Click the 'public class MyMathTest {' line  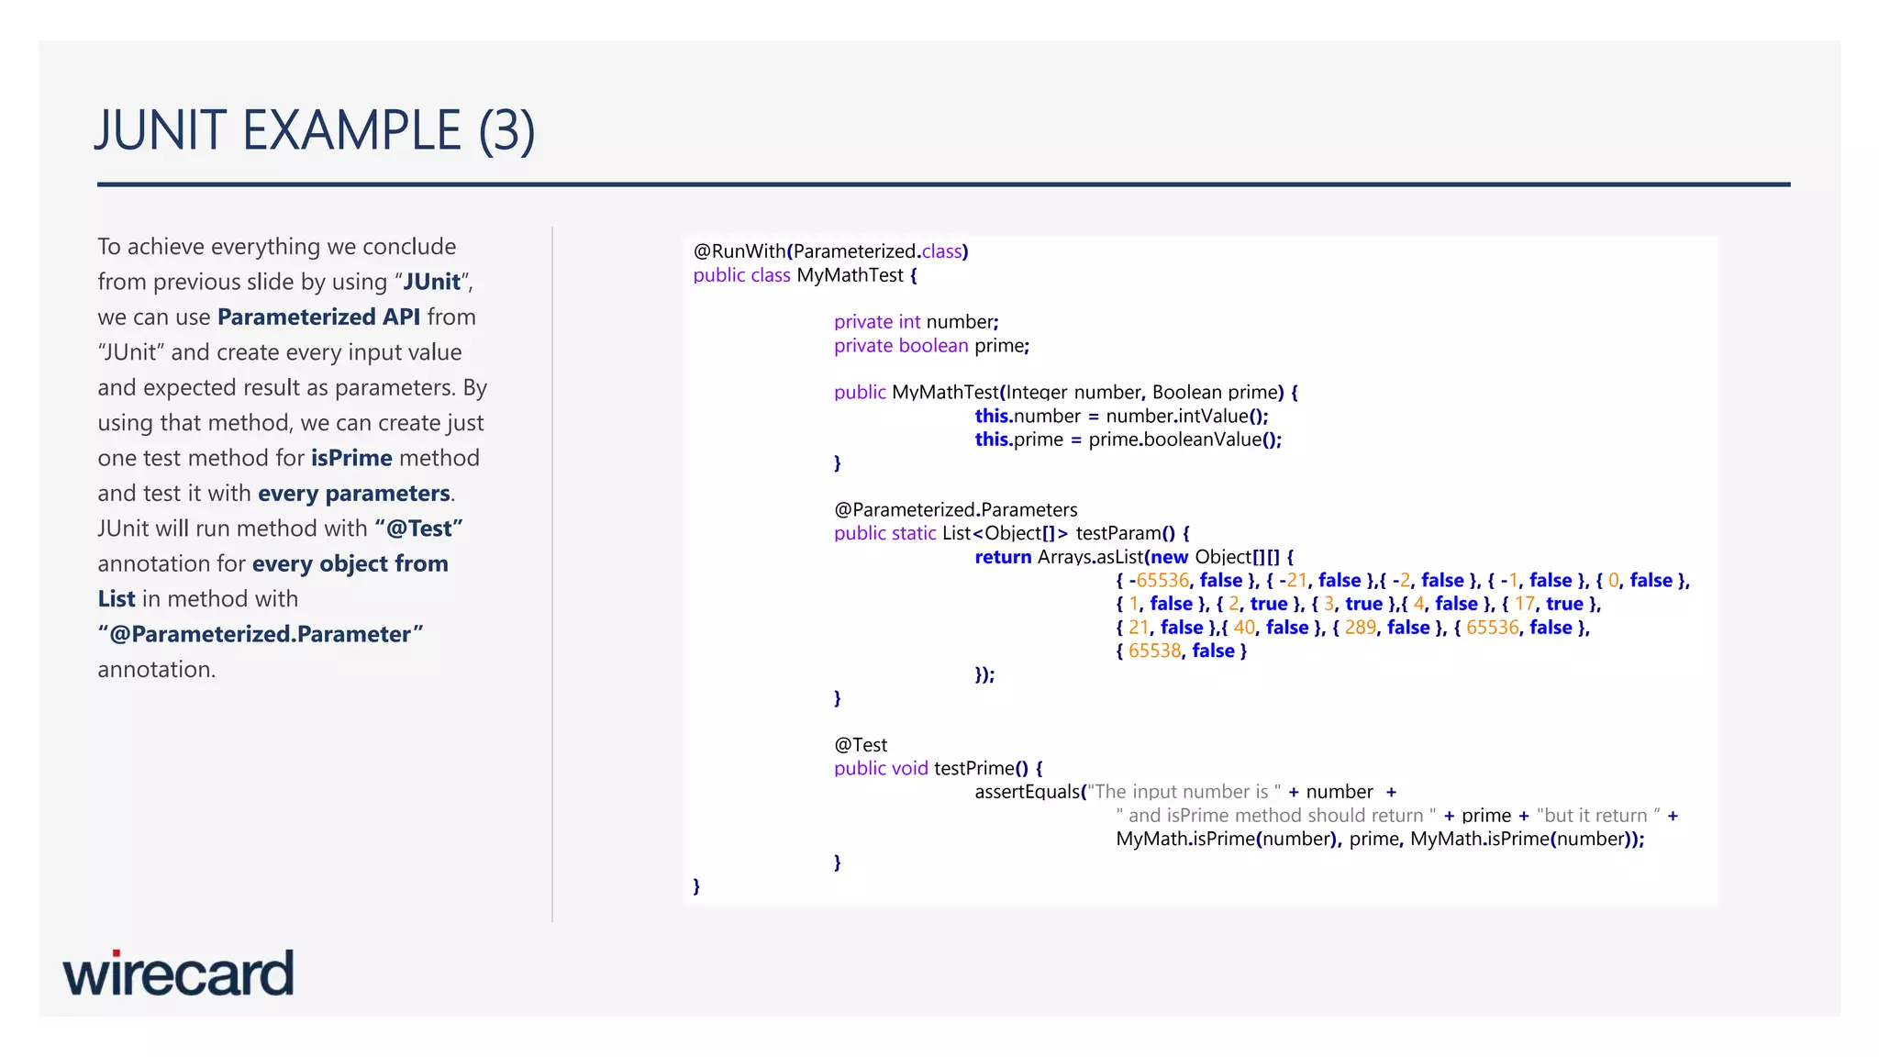point(805,275)
